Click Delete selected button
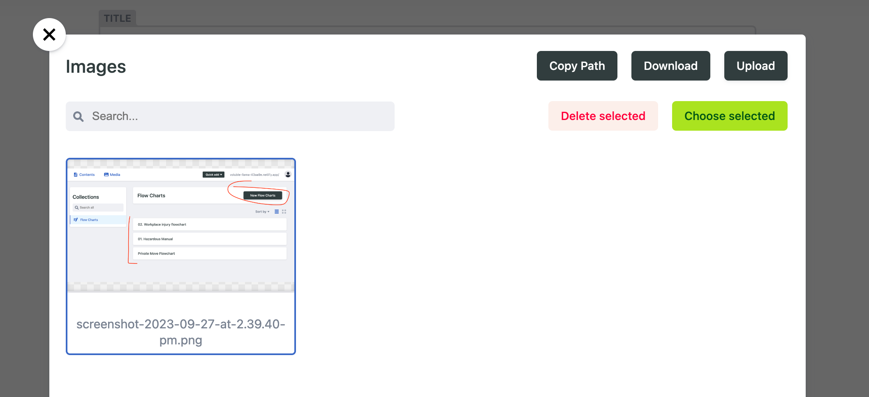Screen dimensions: 869x397 (x=603, y=116)
